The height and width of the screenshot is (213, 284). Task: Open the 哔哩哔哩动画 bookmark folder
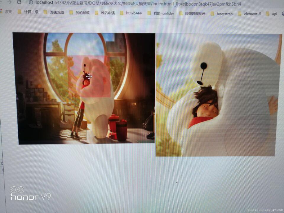coord(192,14)
